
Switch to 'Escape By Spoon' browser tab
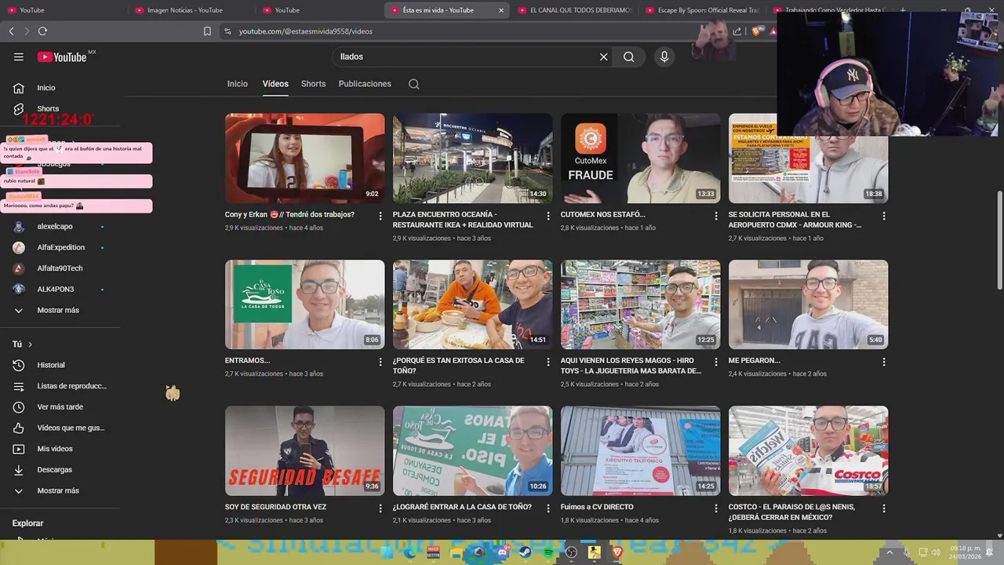click(x=701, y=10)
